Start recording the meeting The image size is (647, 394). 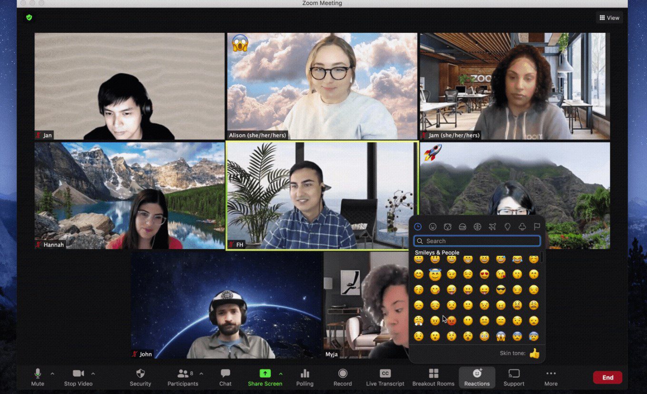(342, 377)
